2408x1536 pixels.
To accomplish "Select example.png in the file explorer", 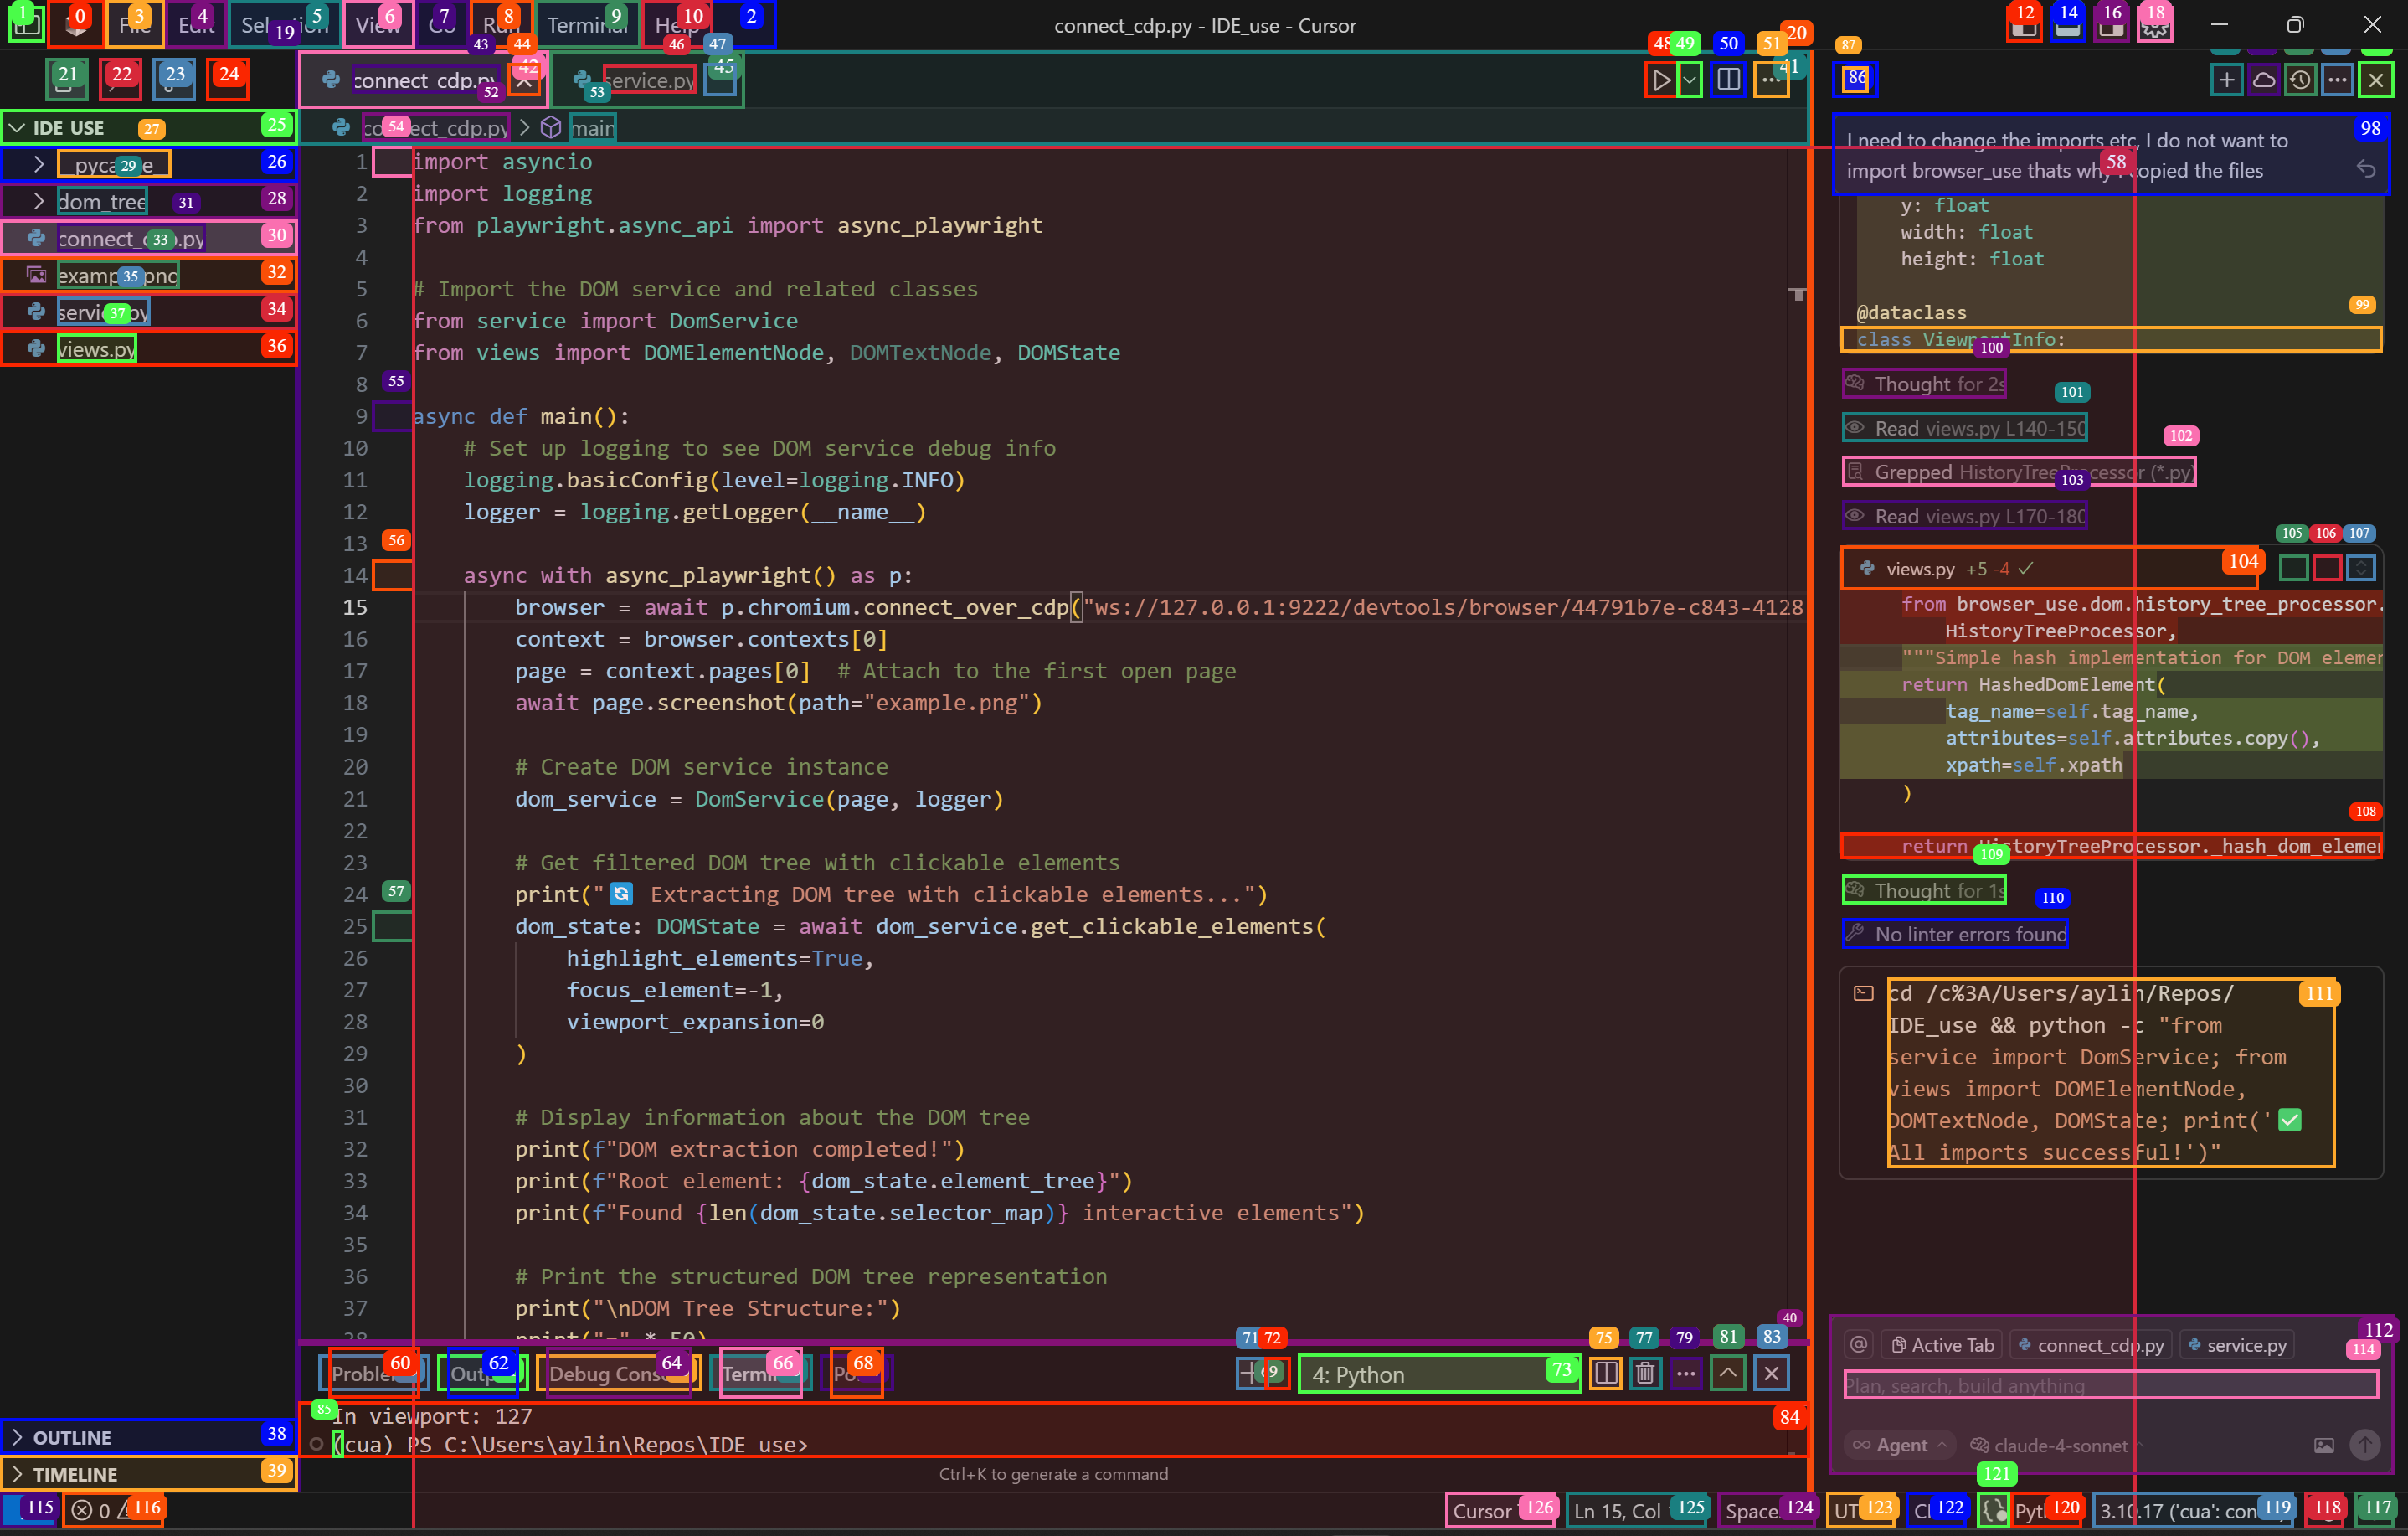I will (148, 274).
